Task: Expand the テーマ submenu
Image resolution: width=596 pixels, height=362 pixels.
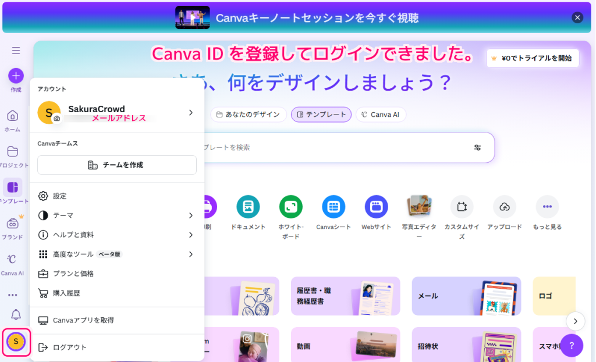Action: click(116, 215)
